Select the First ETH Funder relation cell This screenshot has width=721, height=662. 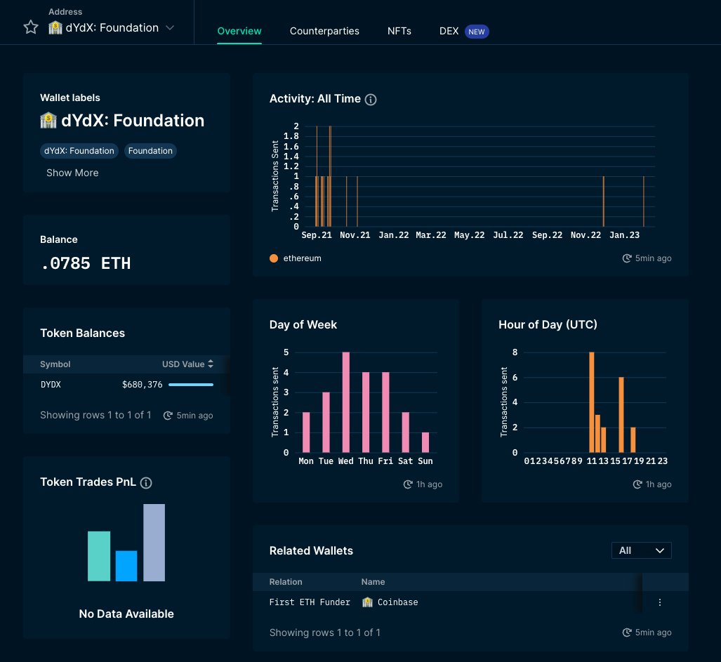310,602
